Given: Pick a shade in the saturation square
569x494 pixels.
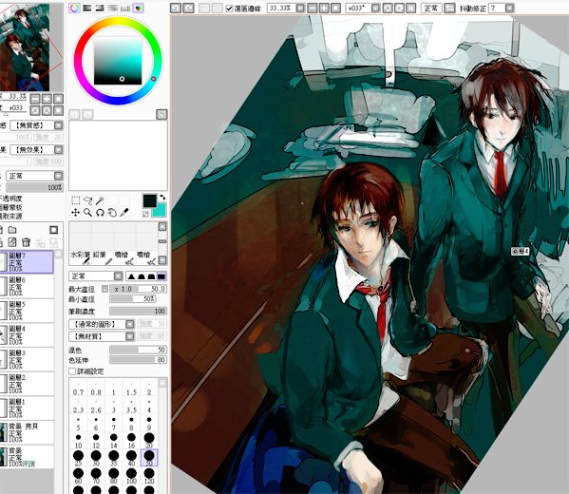Looking at the screenshot, I should click(118, 61).
